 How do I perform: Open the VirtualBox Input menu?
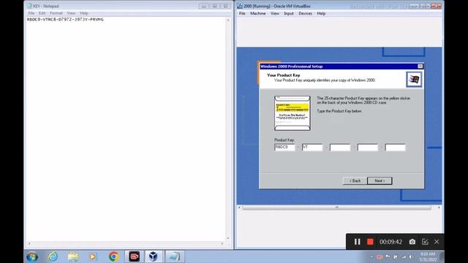click(x=289, y=13)
